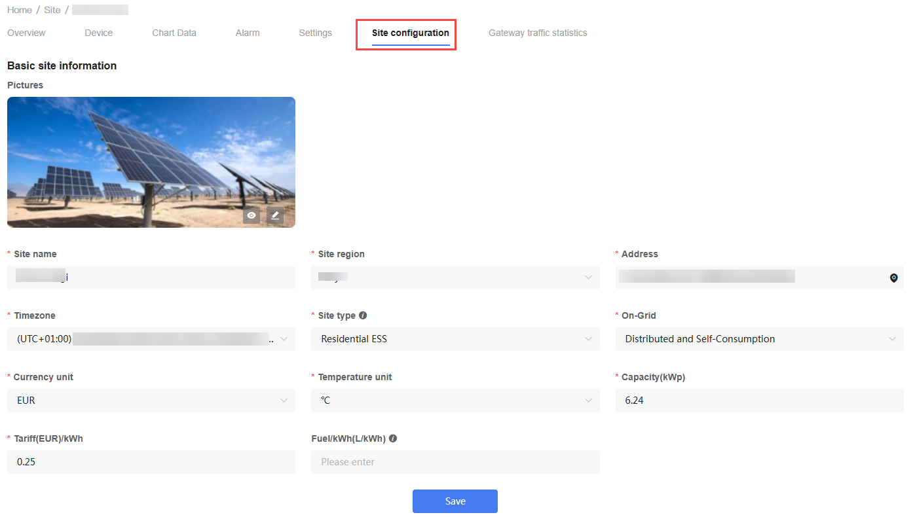Click the info icon beside Fuel/kWh
The height and width of the screenshot is (517, 913).
point(393,438)
